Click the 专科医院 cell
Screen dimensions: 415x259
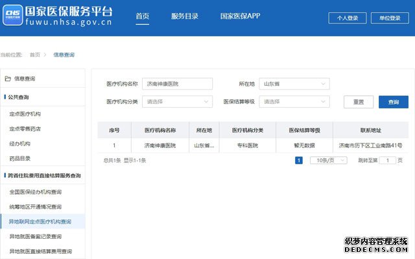248,145
